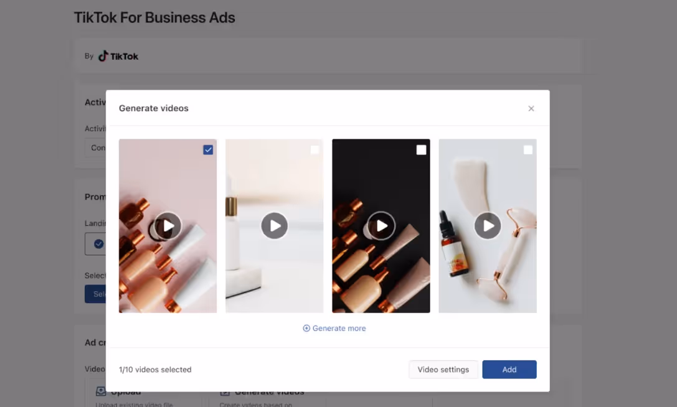This screenshot has height=407, width=677.
Task: Play the pink background cosmetics video
Action: [x=168, y=226]
